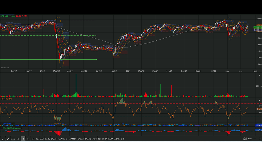This screenshot has width=262, height=142.
Task: Click the info icon in bottom toolbar
Action: click(3, 139)
